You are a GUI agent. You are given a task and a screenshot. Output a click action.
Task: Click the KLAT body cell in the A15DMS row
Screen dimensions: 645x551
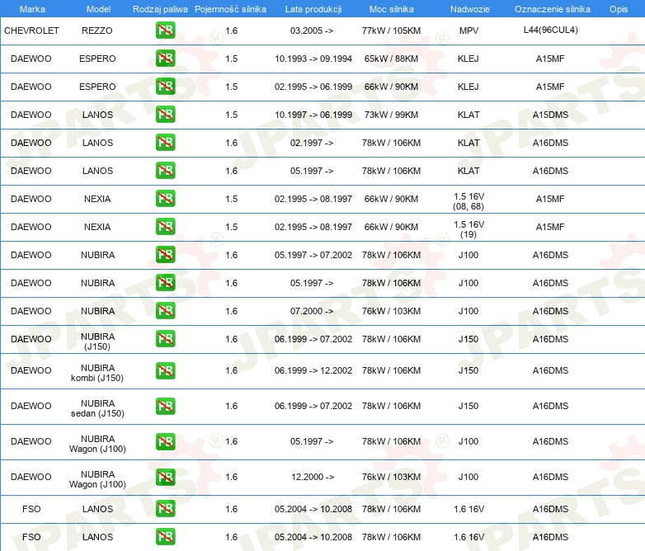pos(468,115)
